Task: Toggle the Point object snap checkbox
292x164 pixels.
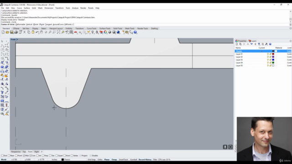Action: pos(16,156)
